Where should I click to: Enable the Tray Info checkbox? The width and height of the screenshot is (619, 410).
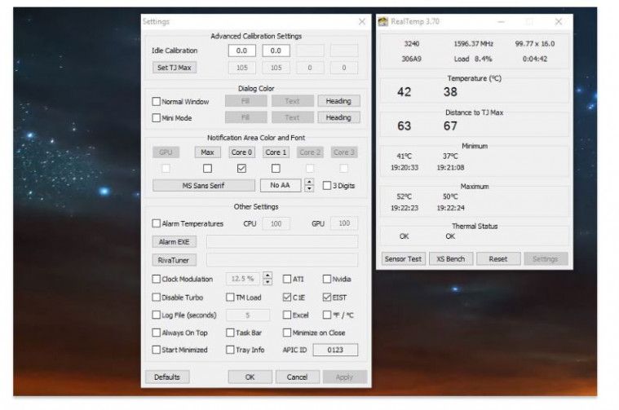(230, 350)
